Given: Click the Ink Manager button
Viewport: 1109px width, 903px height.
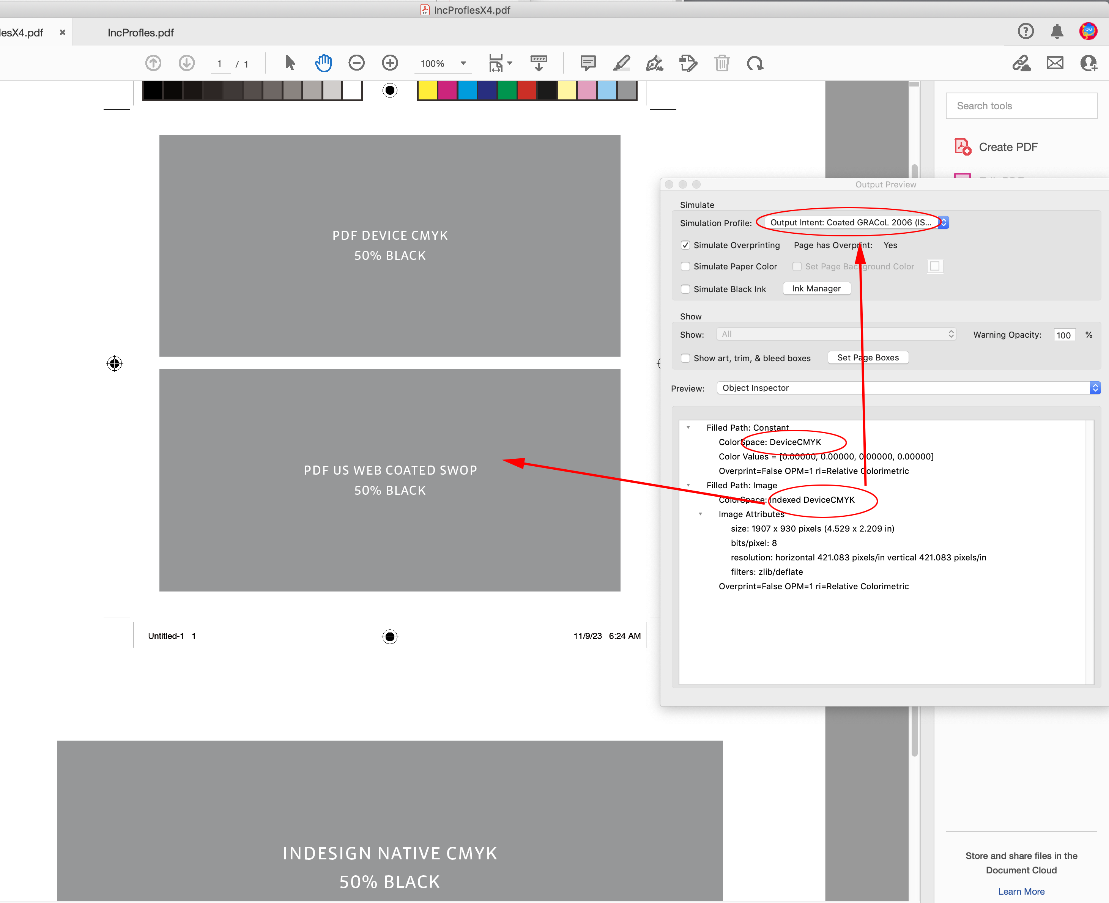Looking at the screenshot, I should click(816, 288).
